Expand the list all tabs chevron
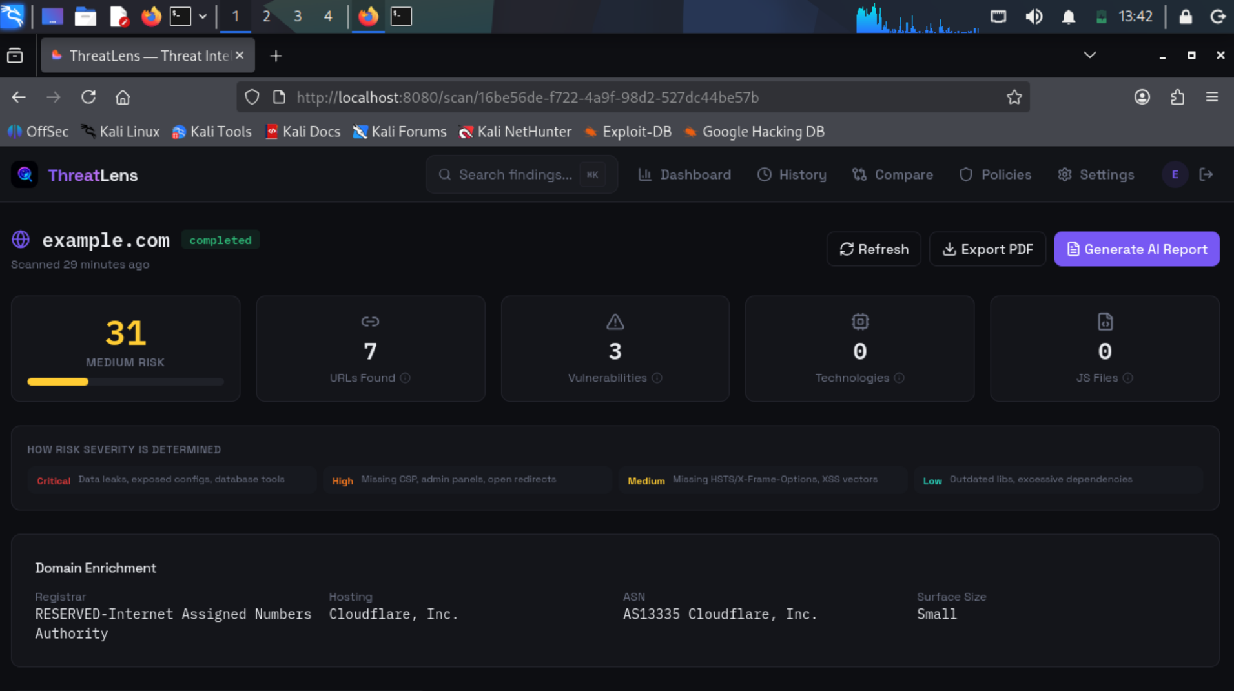The height and width of the screenshot is (691, 1234). [1089, 56]
